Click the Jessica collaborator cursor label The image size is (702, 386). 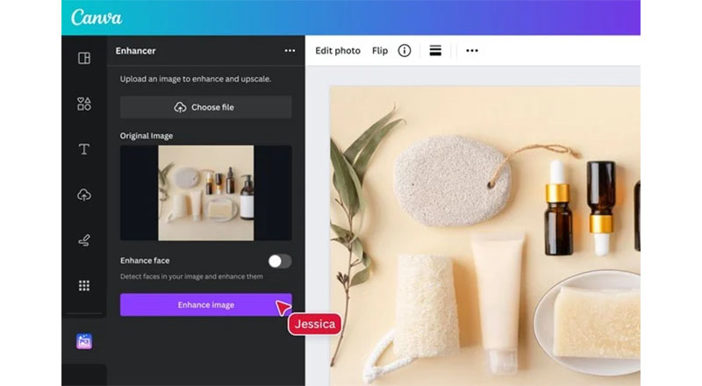(x=314, y=324)
